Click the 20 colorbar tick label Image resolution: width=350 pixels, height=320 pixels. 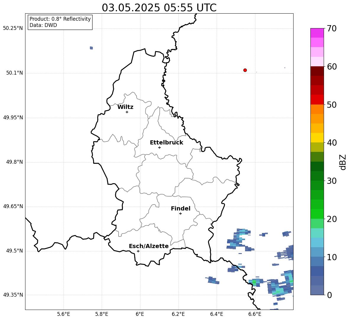point(332,219)
